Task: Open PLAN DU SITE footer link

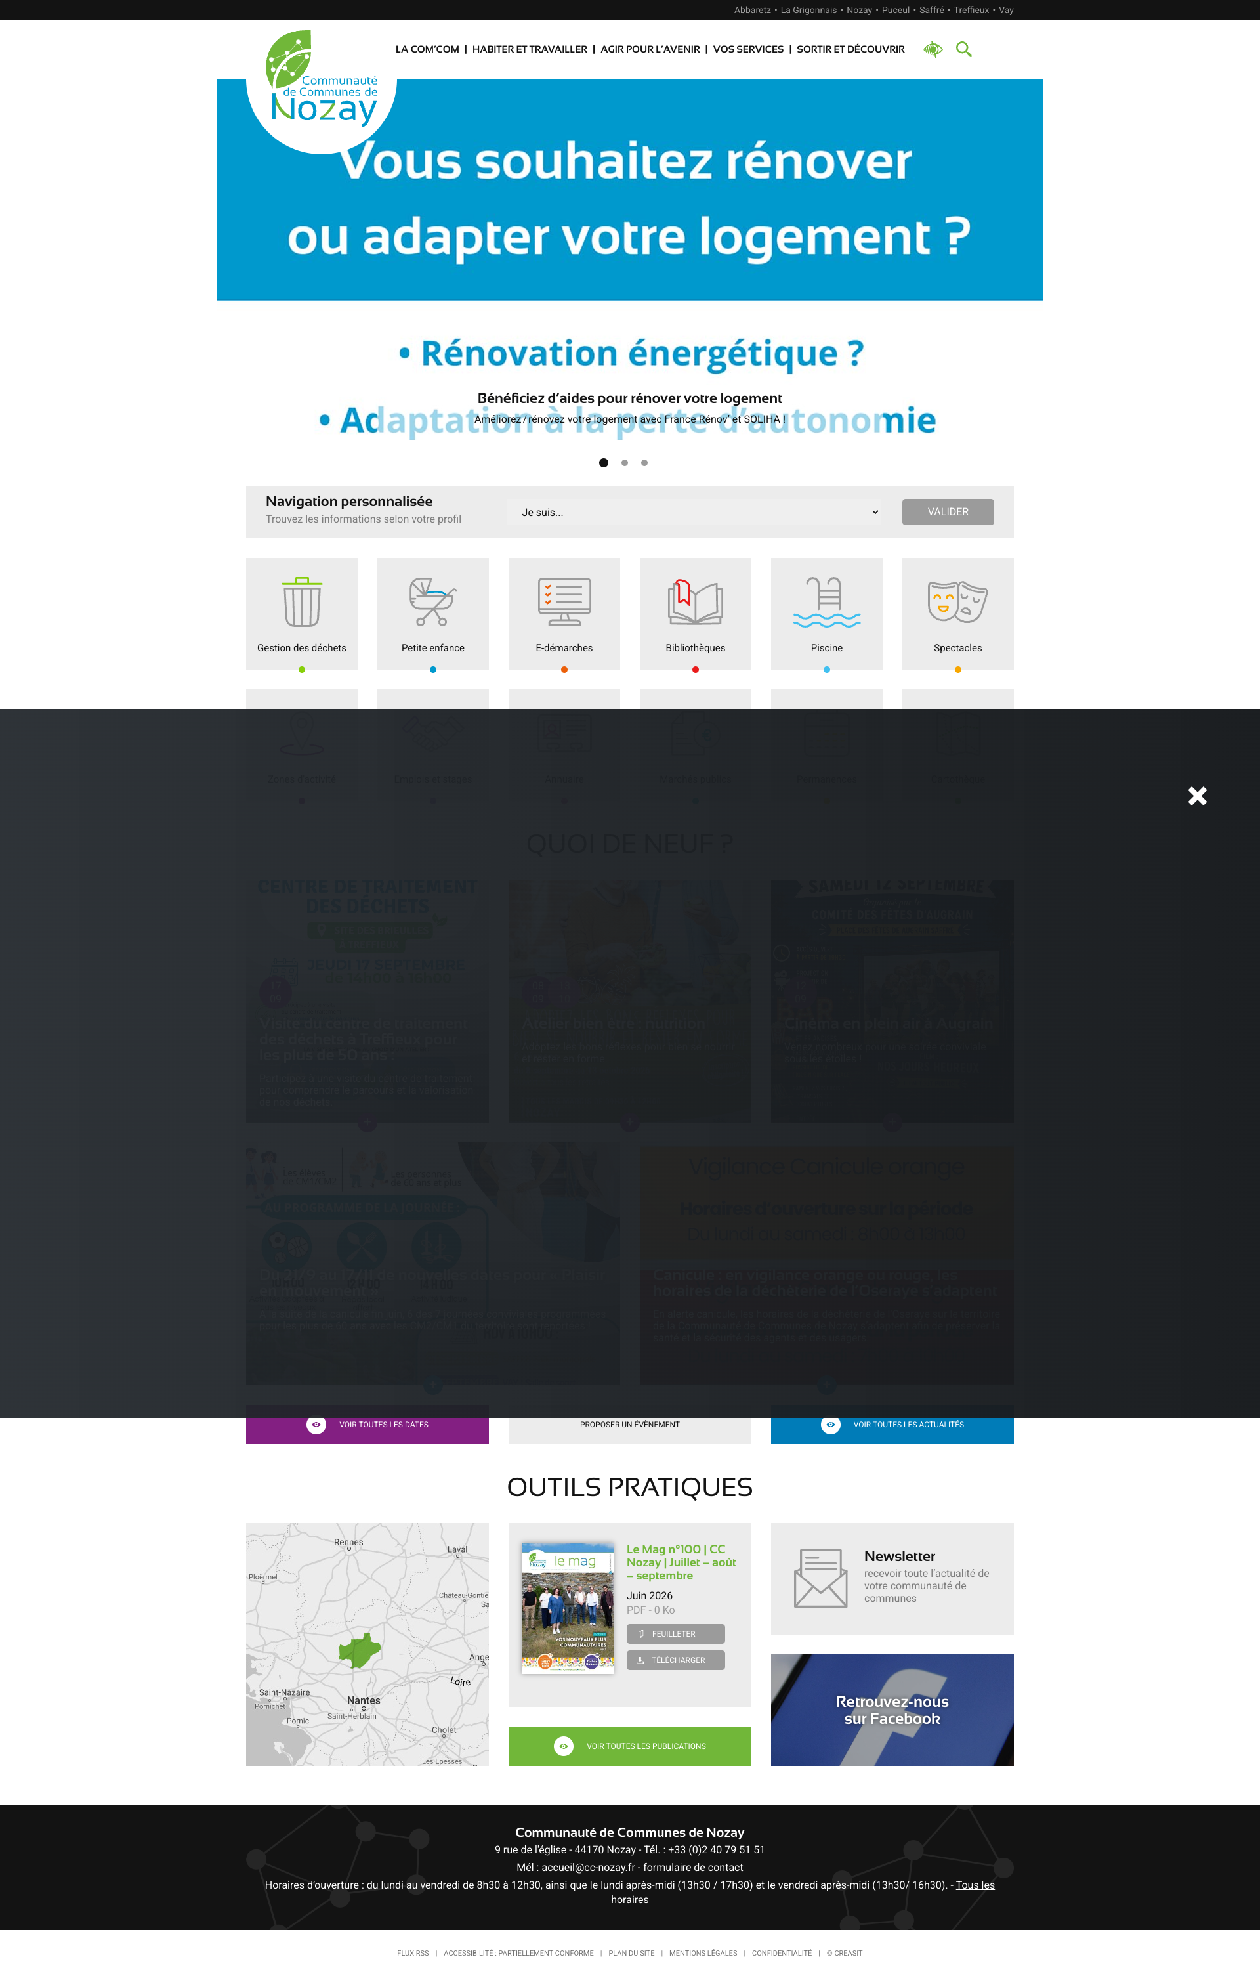Action: click(x=631, y=1953)
